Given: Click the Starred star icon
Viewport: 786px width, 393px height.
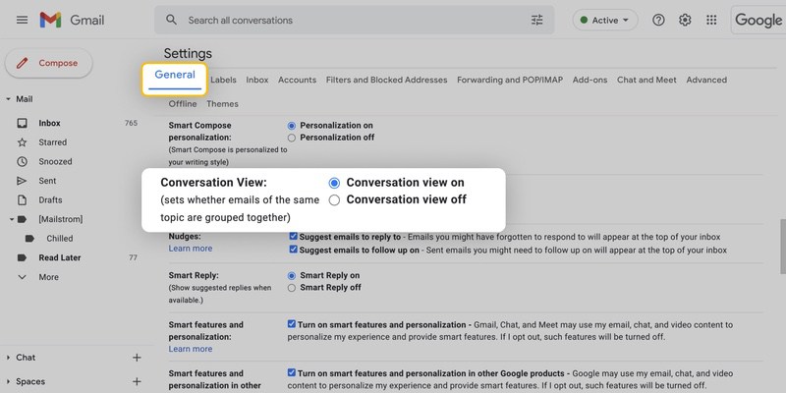Looking at the screenshot, I should [22, 142].
